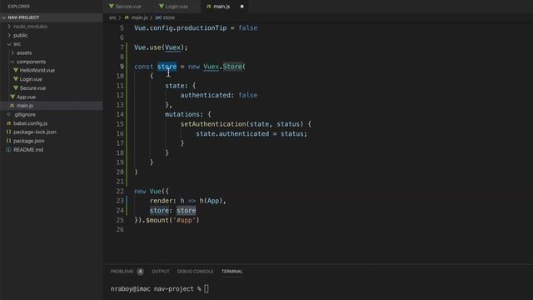The width and height of the screenshot is (533, 300).
Task: Click the src breadcrumb segment
Action: pyautogui.click(x=112, y=17)
